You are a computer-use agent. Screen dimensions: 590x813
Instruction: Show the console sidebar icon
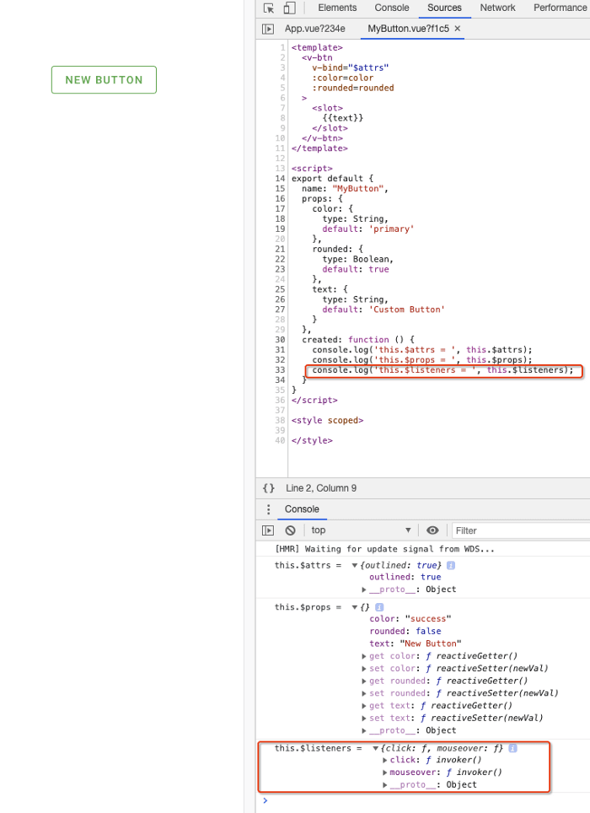tap(268, 530)
